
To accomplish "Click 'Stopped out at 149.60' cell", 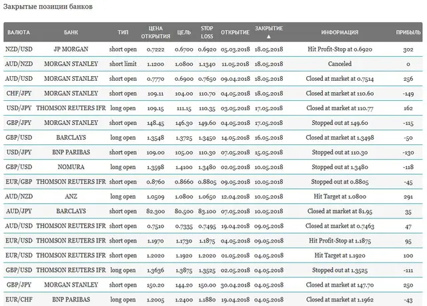I will [x=340, y=123].
